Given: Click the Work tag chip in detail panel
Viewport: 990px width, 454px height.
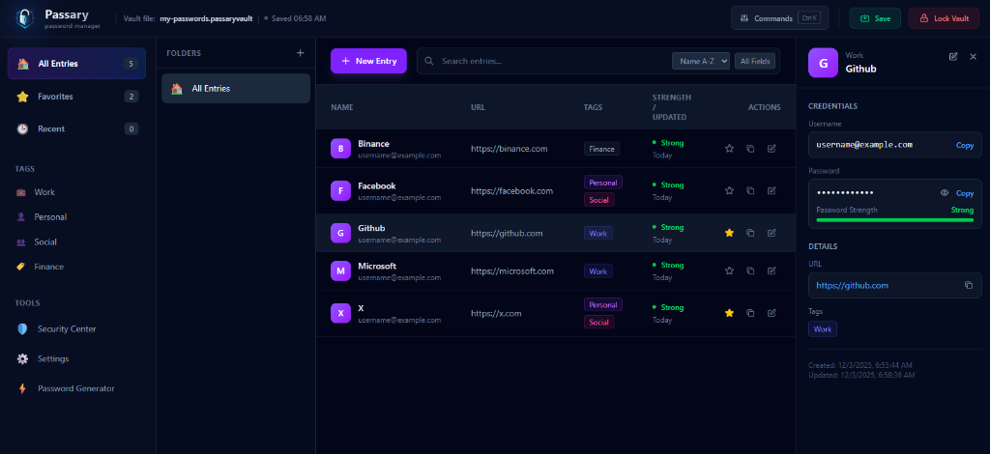Looking at the screenshot, I should click(823, 329).
